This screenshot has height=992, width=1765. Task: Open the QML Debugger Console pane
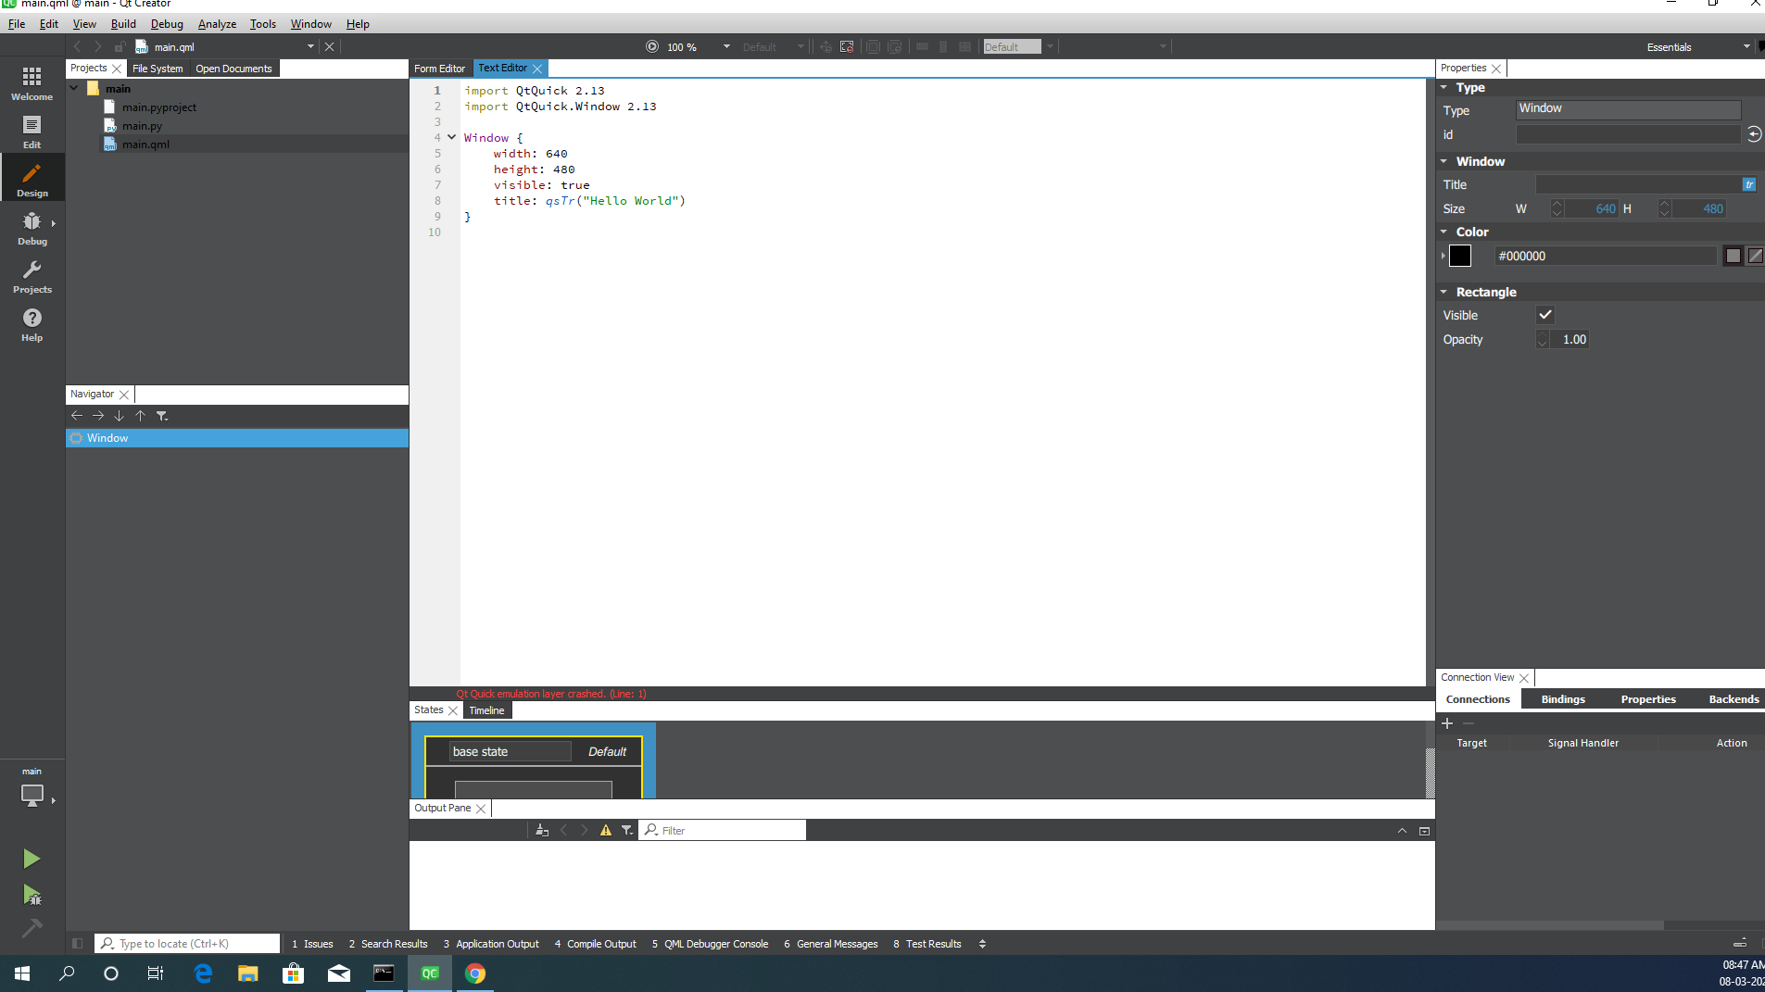pyautogui.click(x=710, y=944)
